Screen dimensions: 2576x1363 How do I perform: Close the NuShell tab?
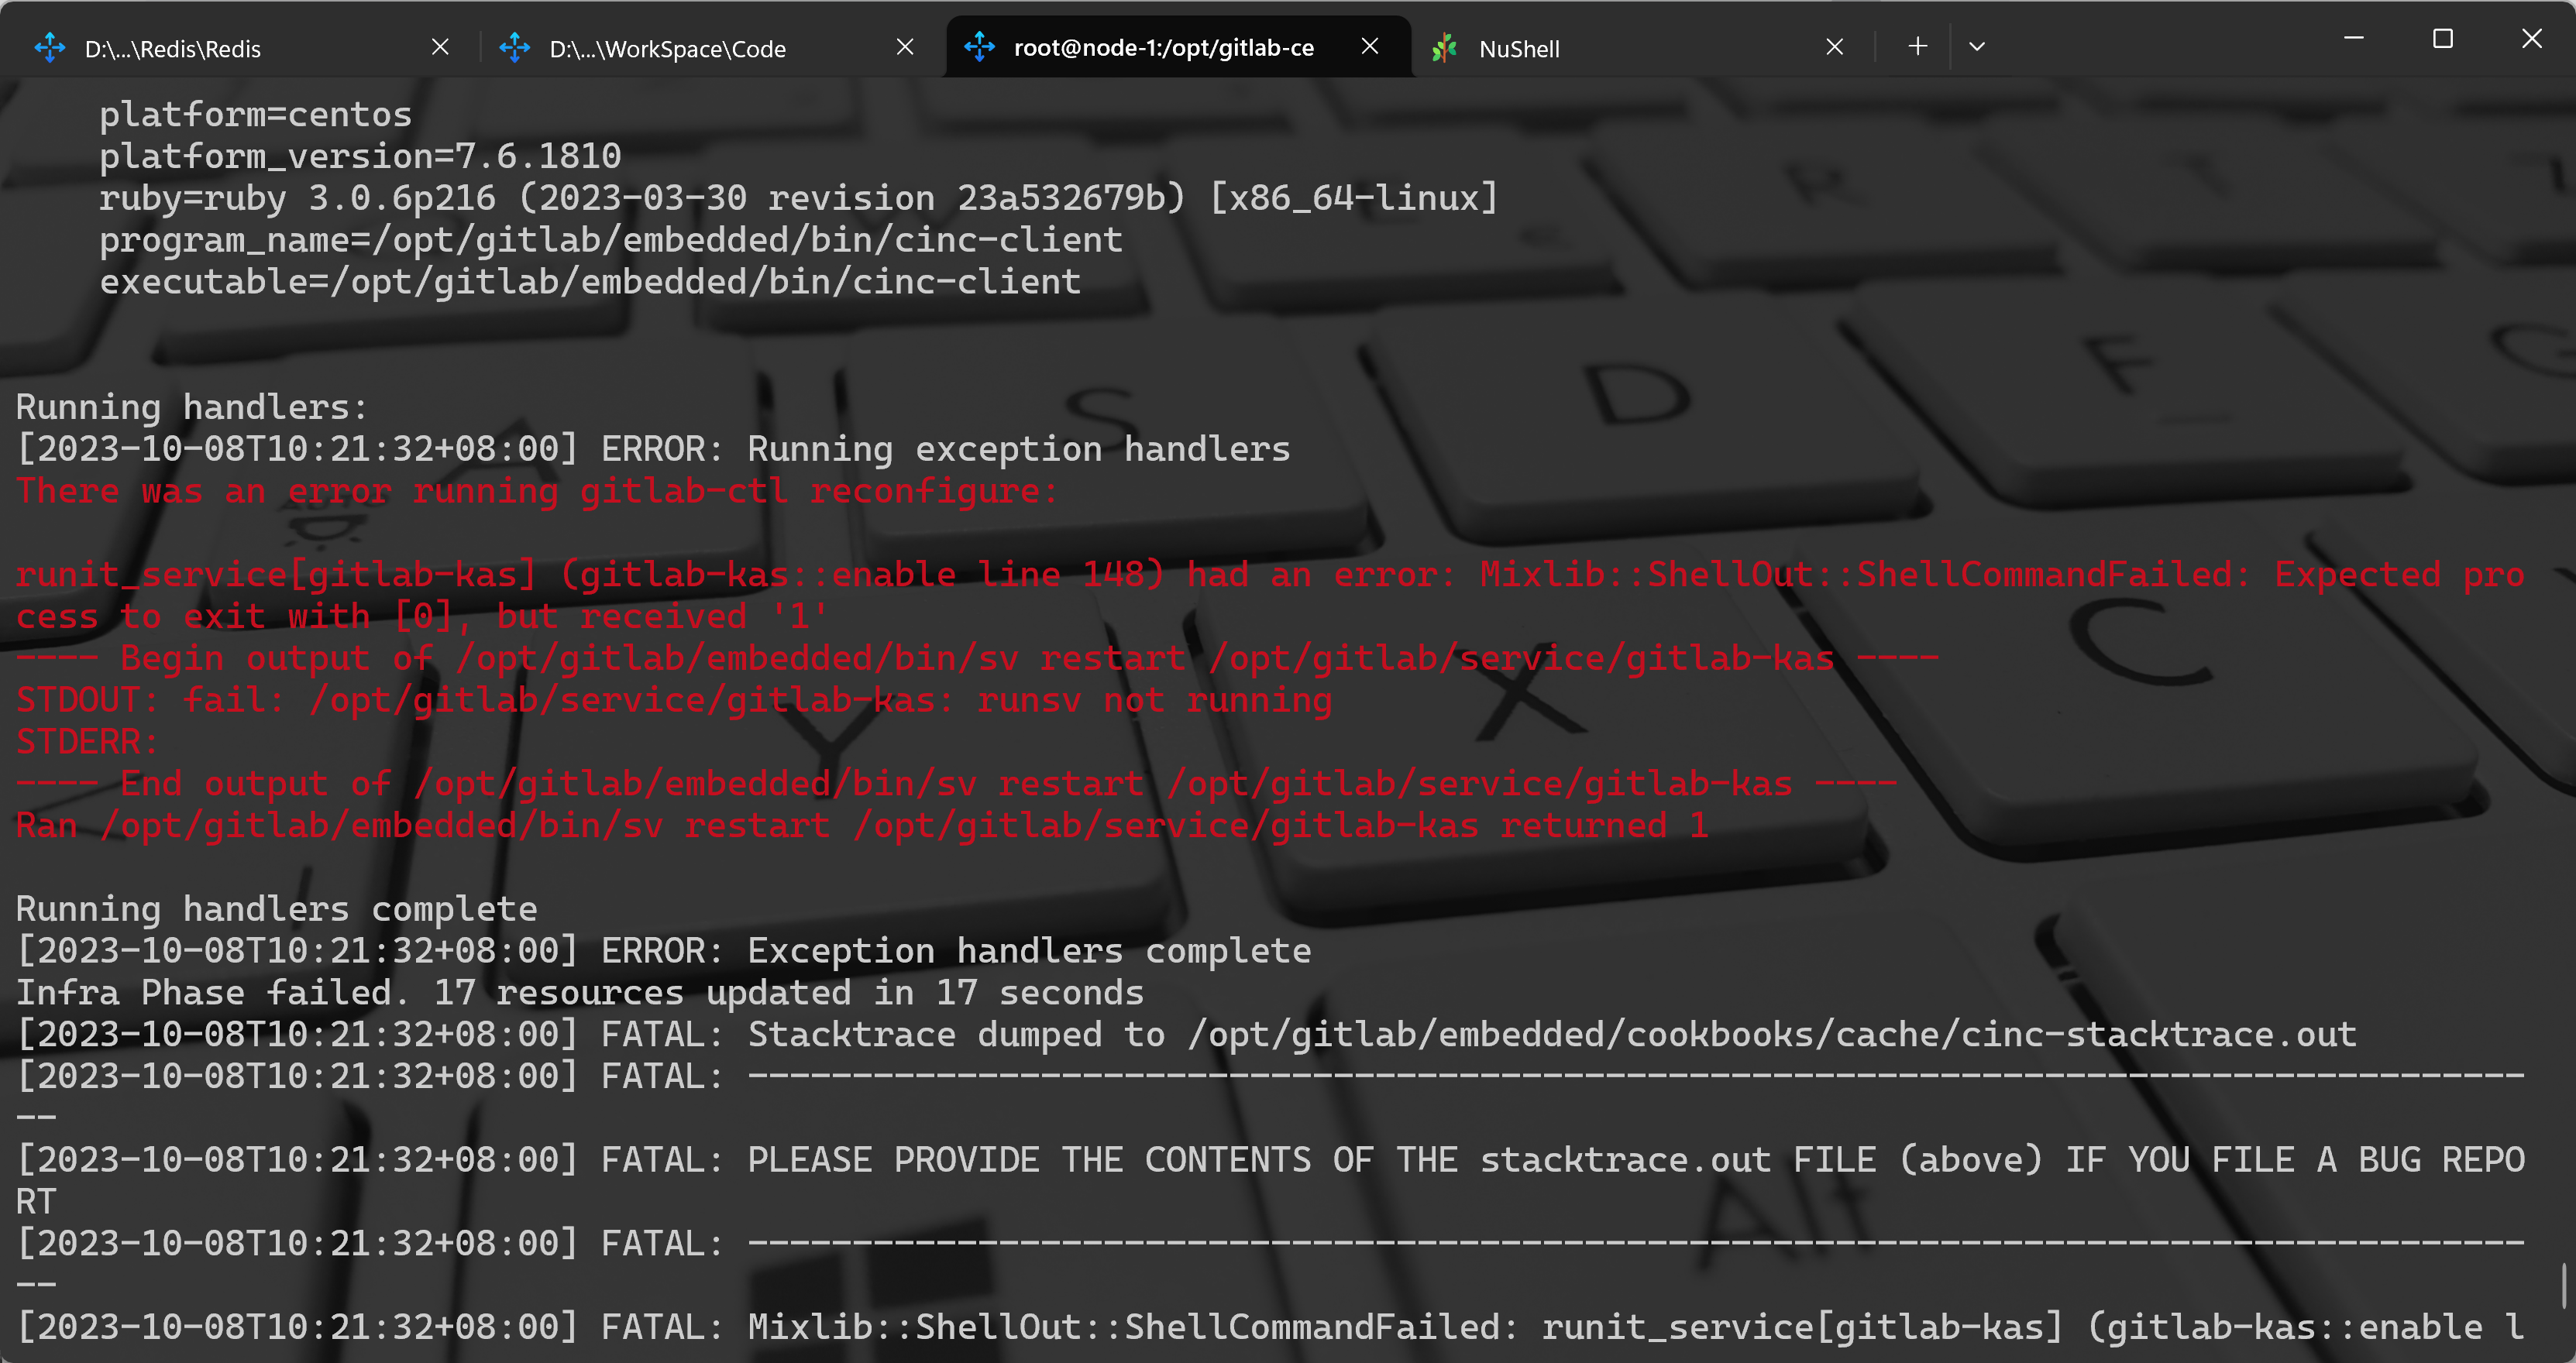point(1834,47)
